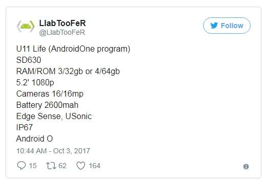Click the SD630 text line

[x=29, y=60]
